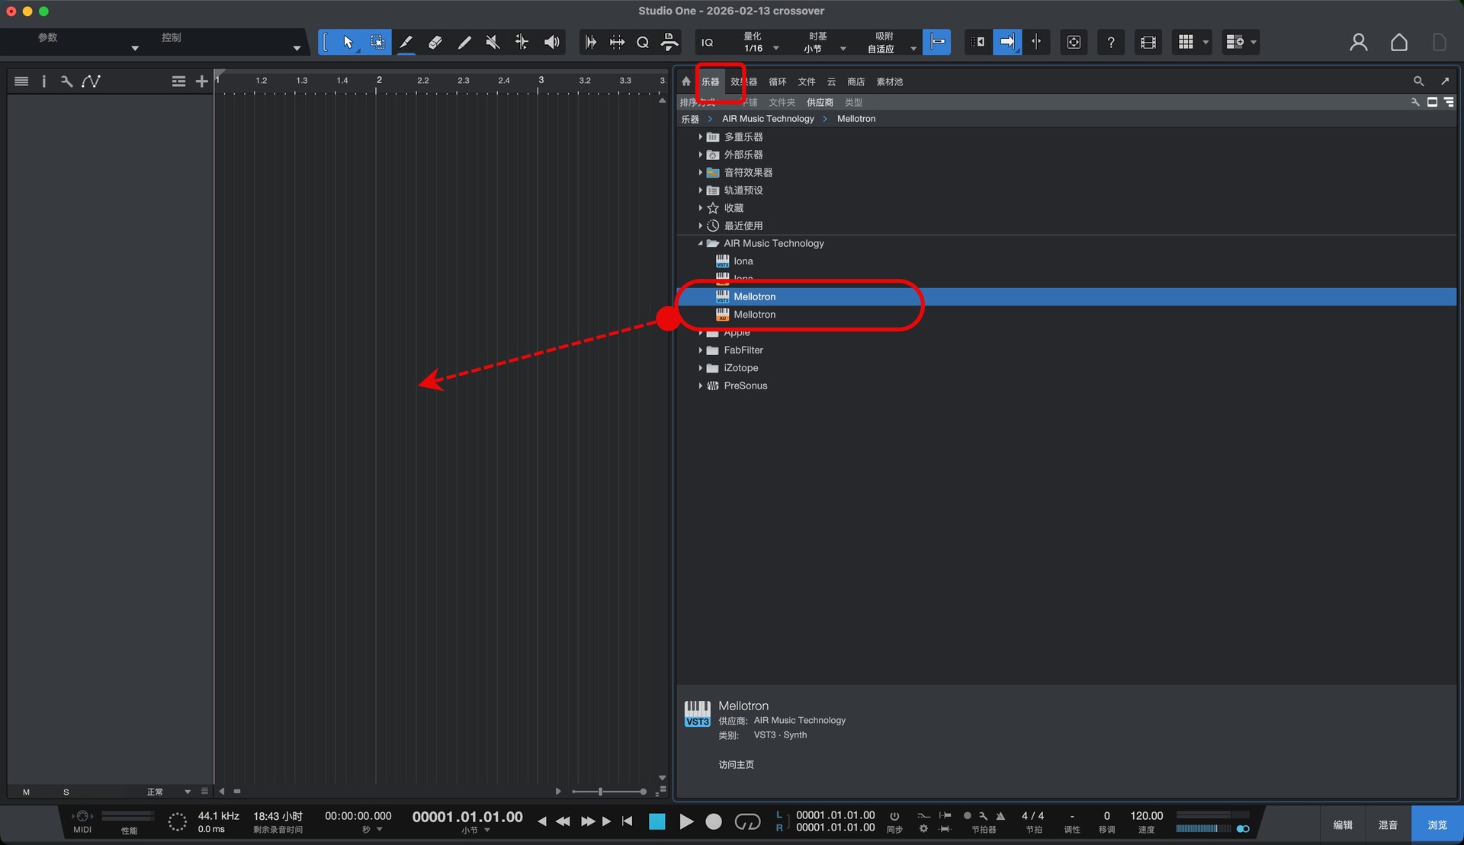Open the 混音 (Mix) view button
Viewport: 1464px width, 845px height.
click(x=1388, y=825)
